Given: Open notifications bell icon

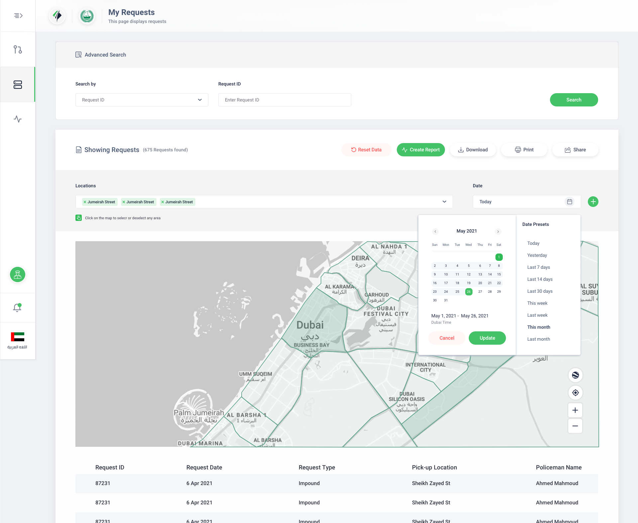Looking at the screenshot, I should point(17,307).
